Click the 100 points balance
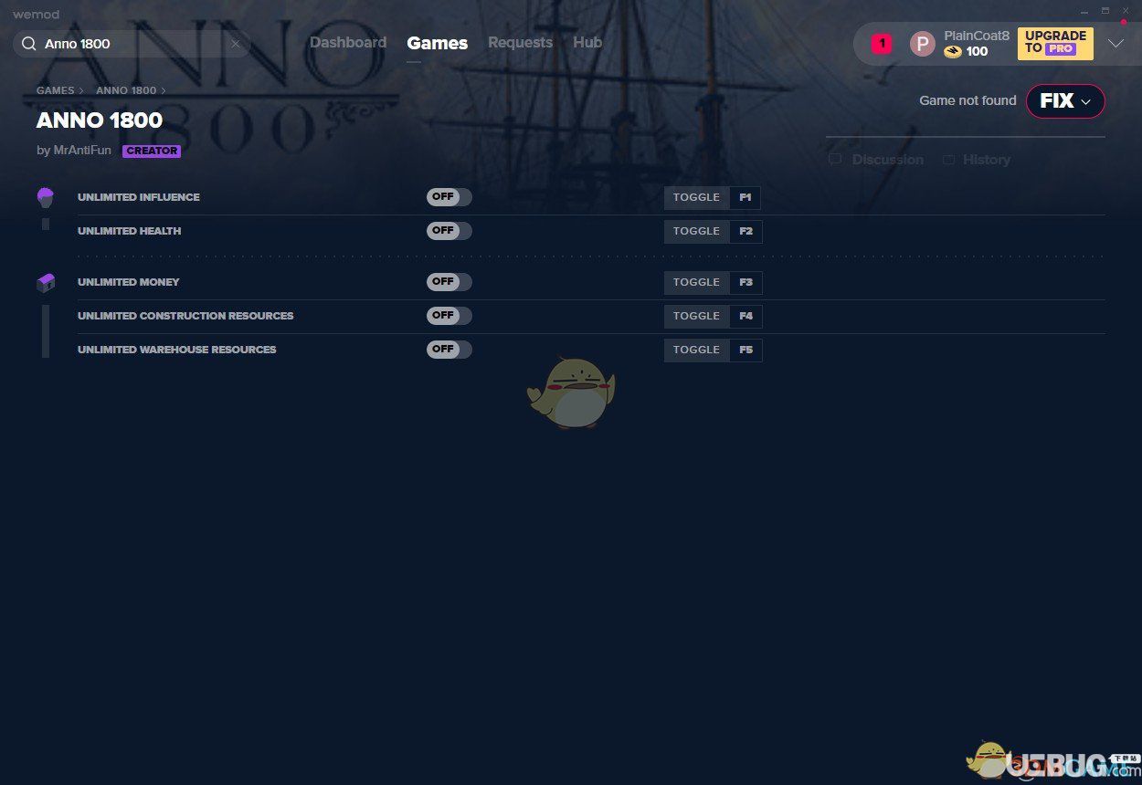 pyautogui.click(x=978, y=51)
